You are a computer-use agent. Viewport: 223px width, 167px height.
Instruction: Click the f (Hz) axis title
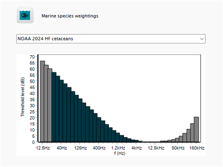[120, 153]
